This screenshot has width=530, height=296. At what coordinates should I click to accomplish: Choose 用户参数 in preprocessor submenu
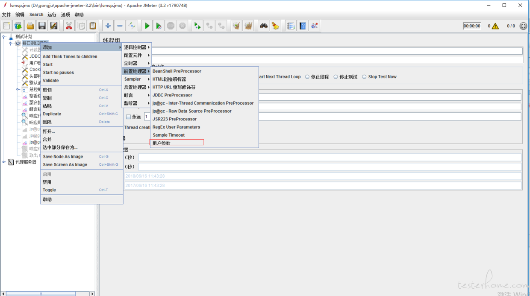pos(204,143)
